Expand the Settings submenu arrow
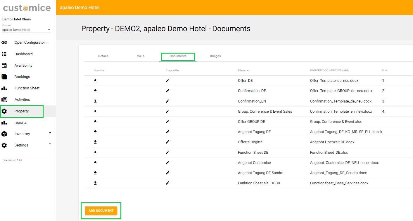This screenshot has width=413, height=221. (x=50, y=144)
